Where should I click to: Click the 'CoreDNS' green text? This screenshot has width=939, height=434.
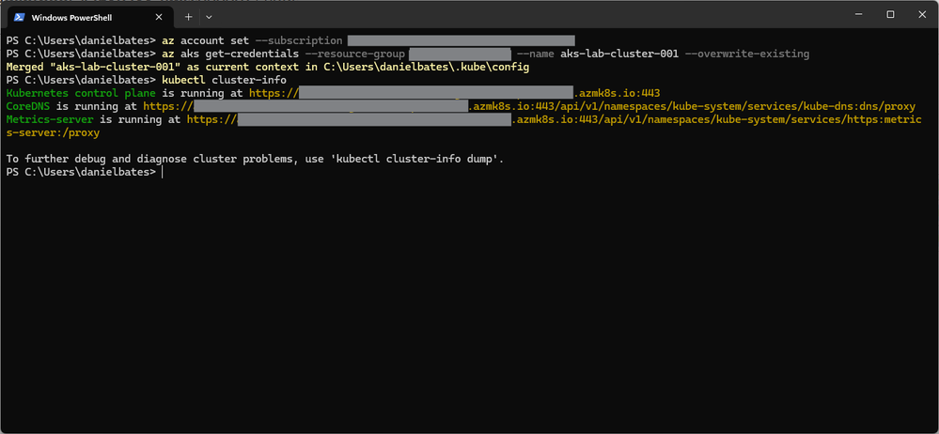coord(27,106)
